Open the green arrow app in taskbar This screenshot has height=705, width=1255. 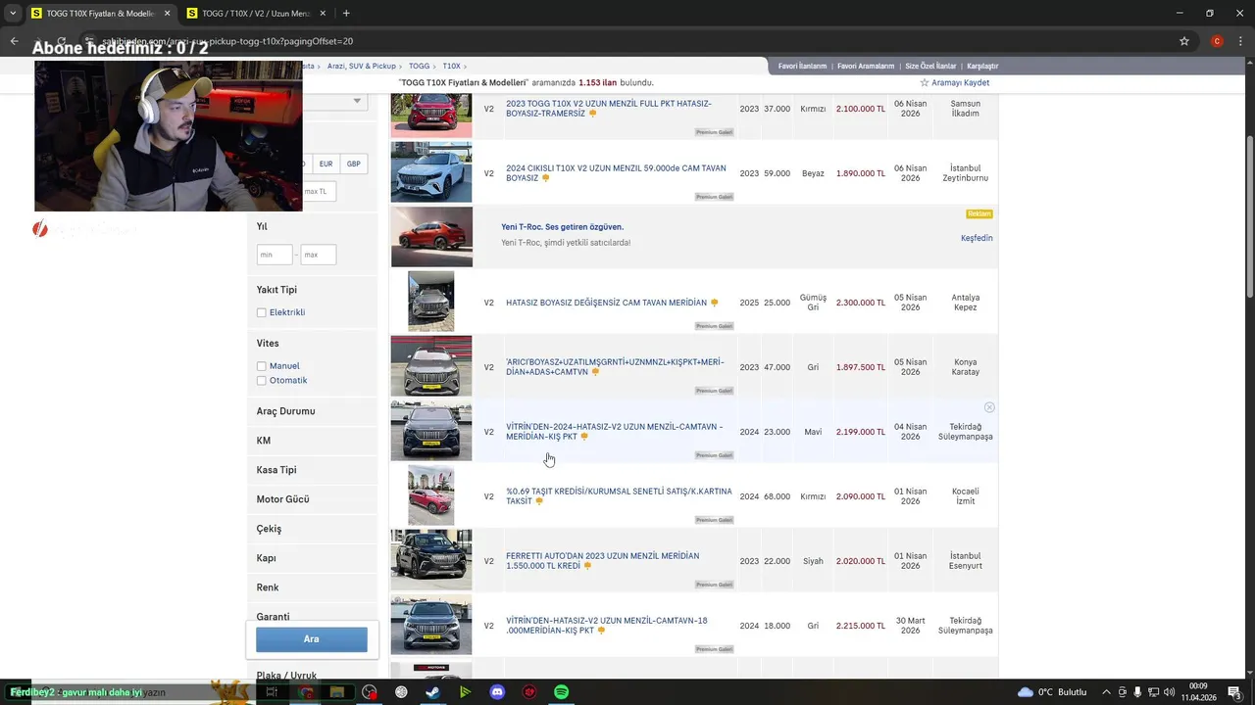pos(465,692)
